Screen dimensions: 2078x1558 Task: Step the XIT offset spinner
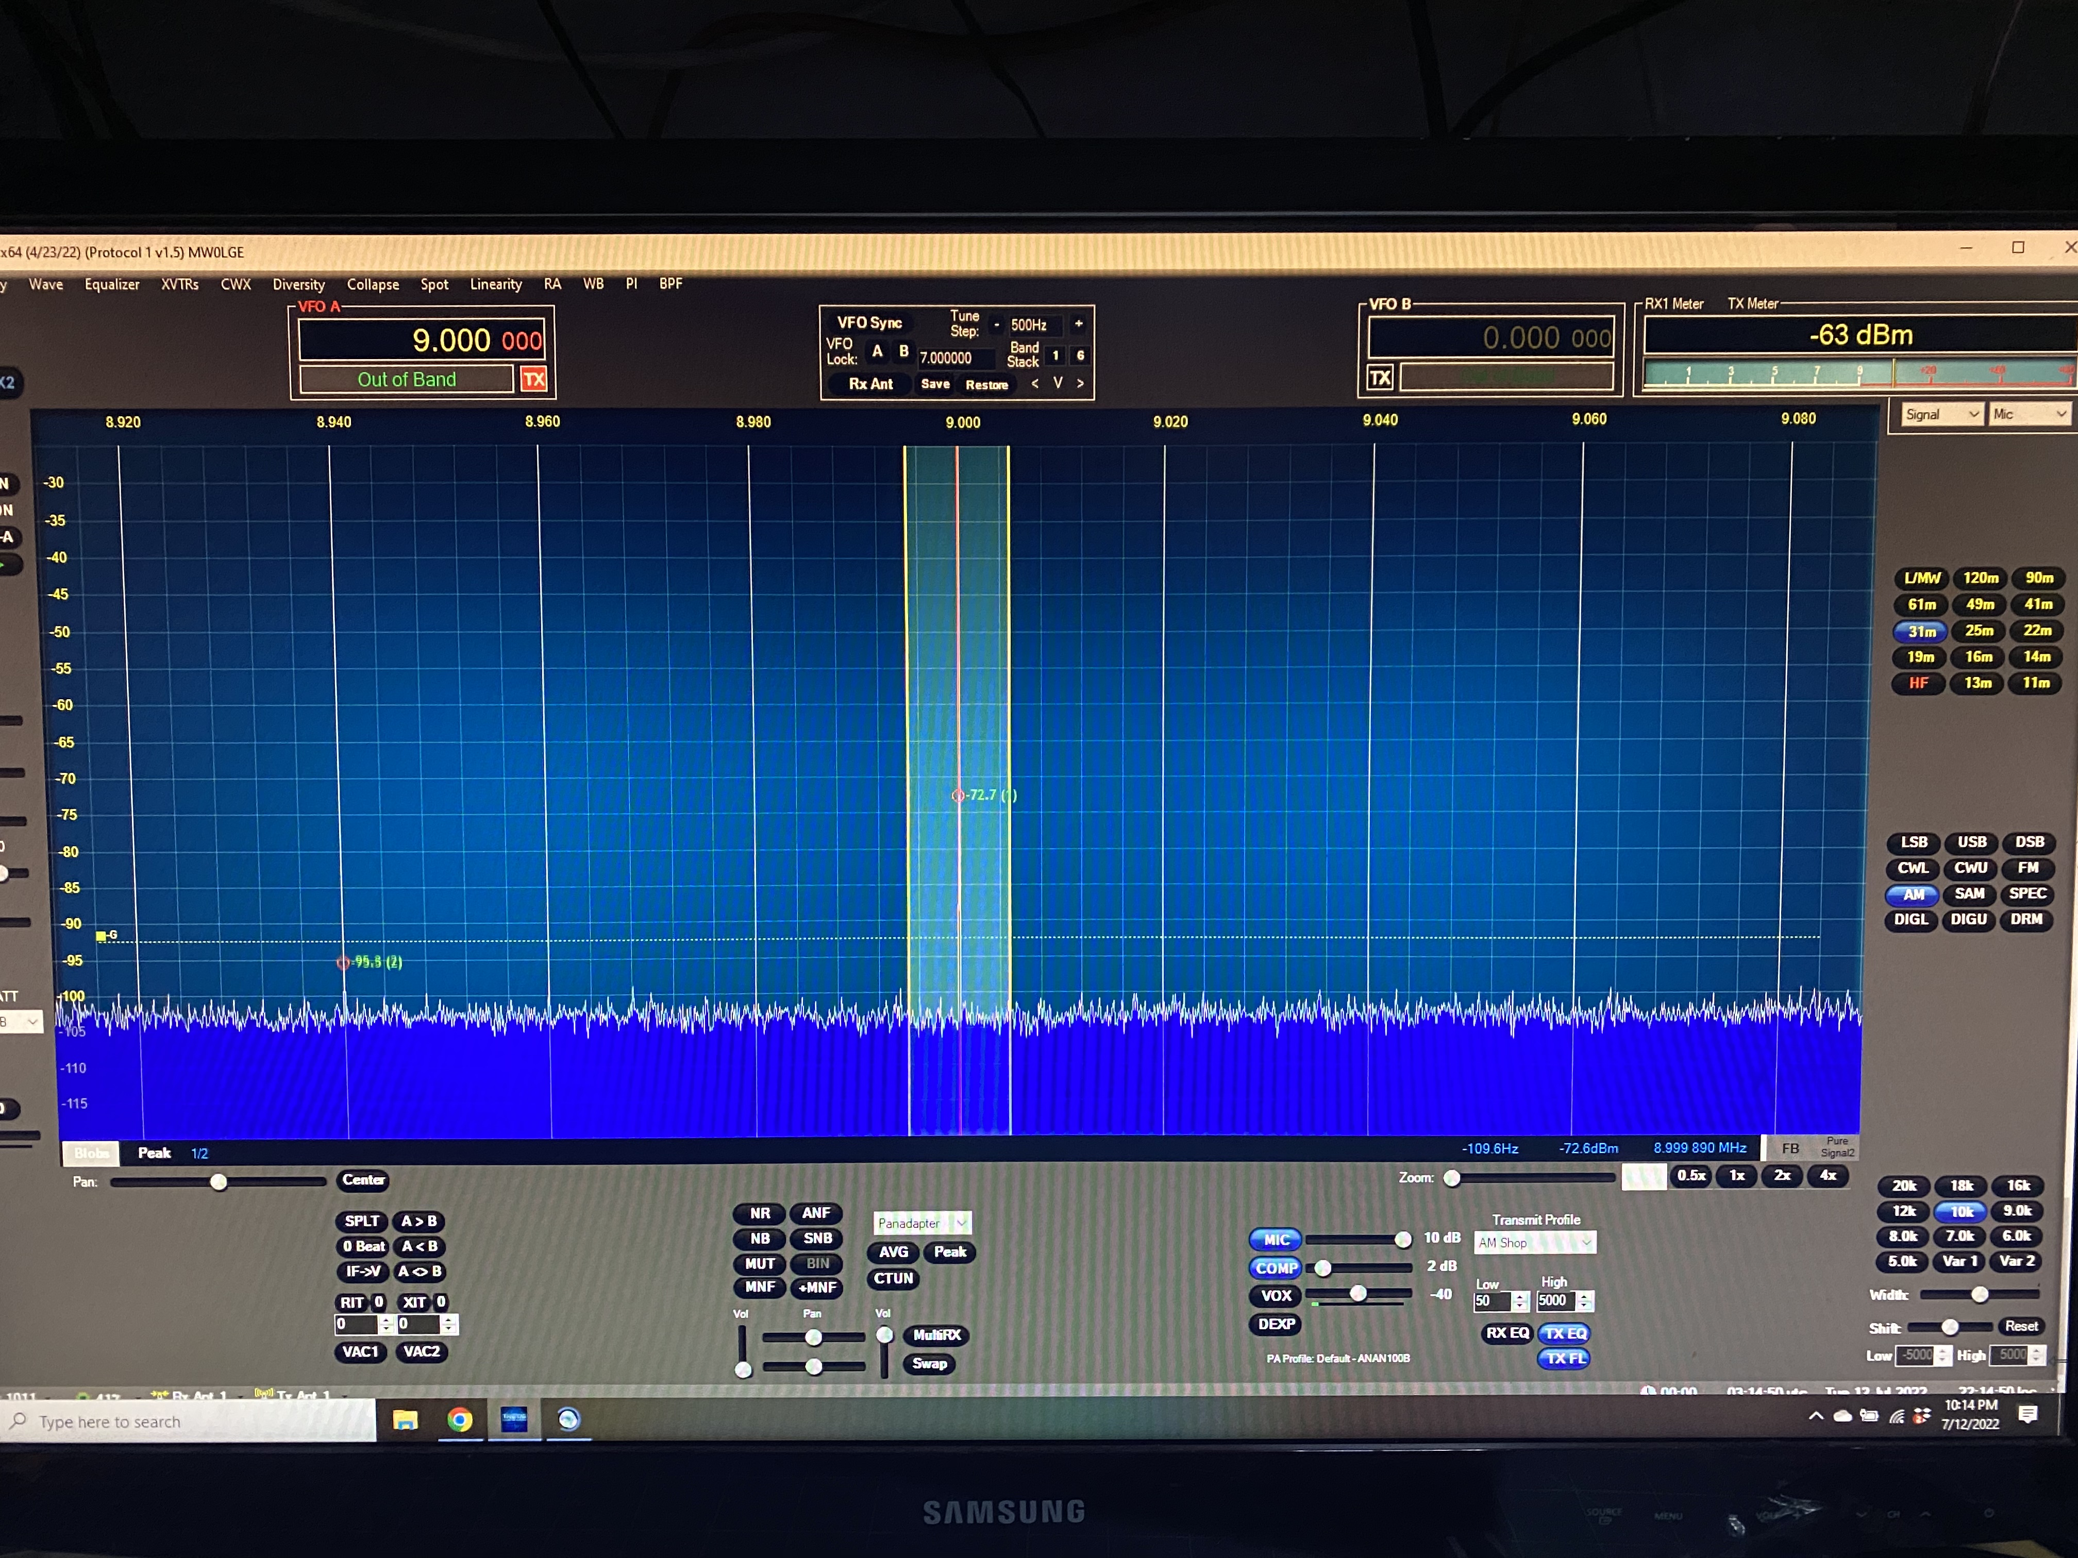coord(449,1324)
